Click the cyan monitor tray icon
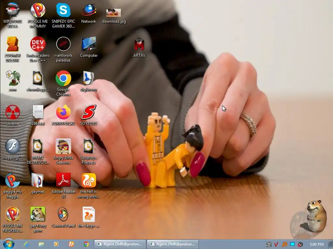This screenshot has width=333, height=249. pos(292,244)
